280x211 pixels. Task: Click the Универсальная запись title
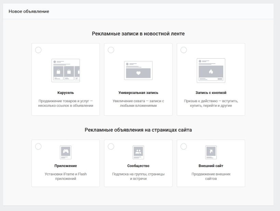(x=138, y=93)
